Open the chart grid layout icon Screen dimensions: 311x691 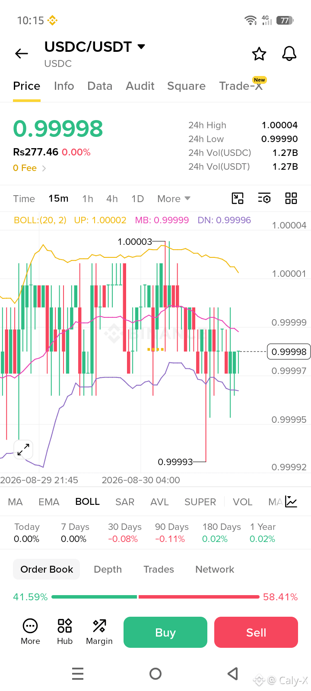pyautogui.click(x=291, y=198)
